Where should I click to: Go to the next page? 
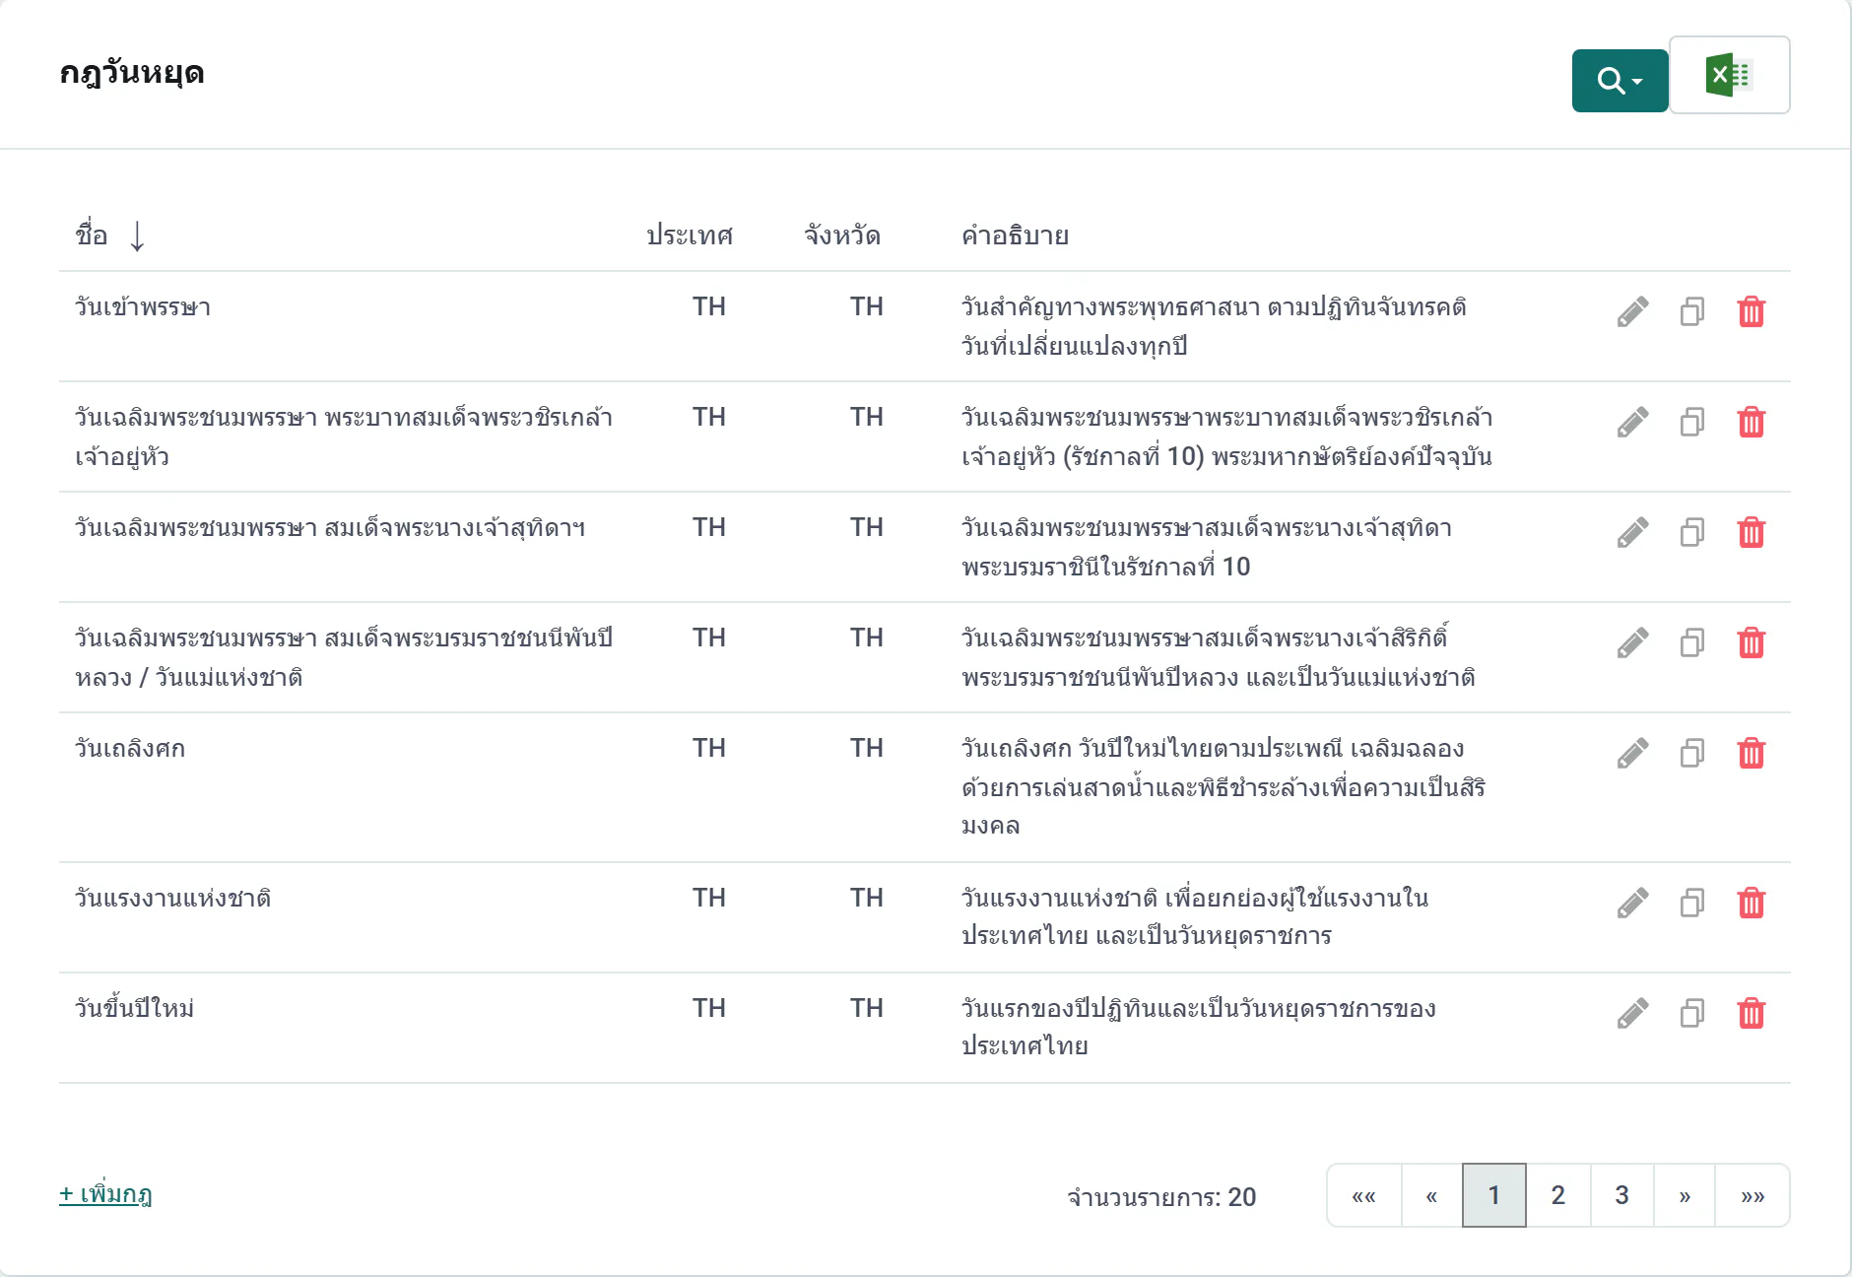point(1685,1196)
